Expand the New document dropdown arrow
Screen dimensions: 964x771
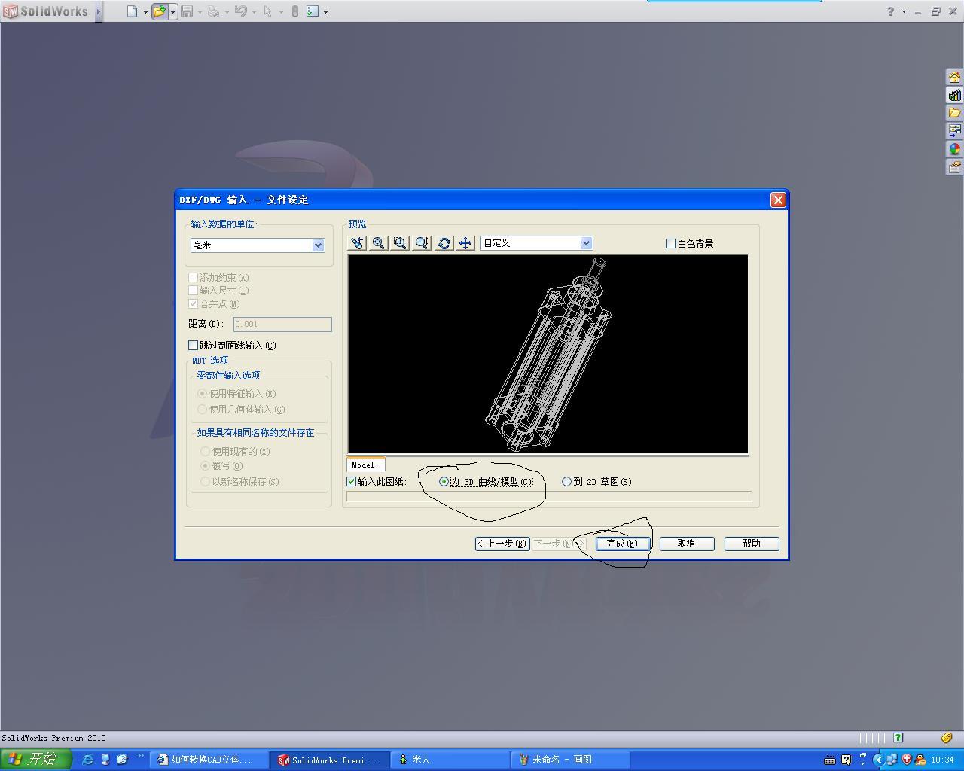coord(145,12)
